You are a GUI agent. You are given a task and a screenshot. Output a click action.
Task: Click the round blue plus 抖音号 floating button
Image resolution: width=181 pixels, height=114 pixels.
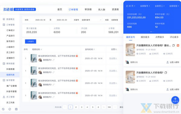click(x=175, y=100)
